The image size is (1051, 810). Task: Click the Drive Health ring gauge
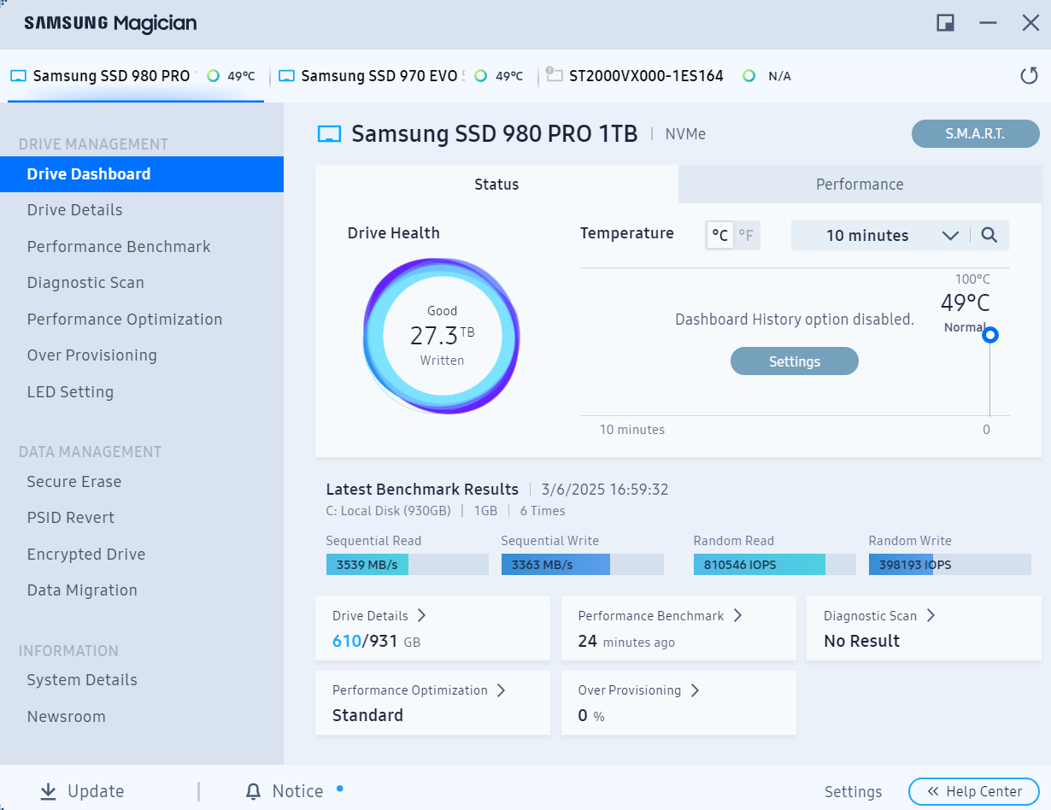click(442, 336)
